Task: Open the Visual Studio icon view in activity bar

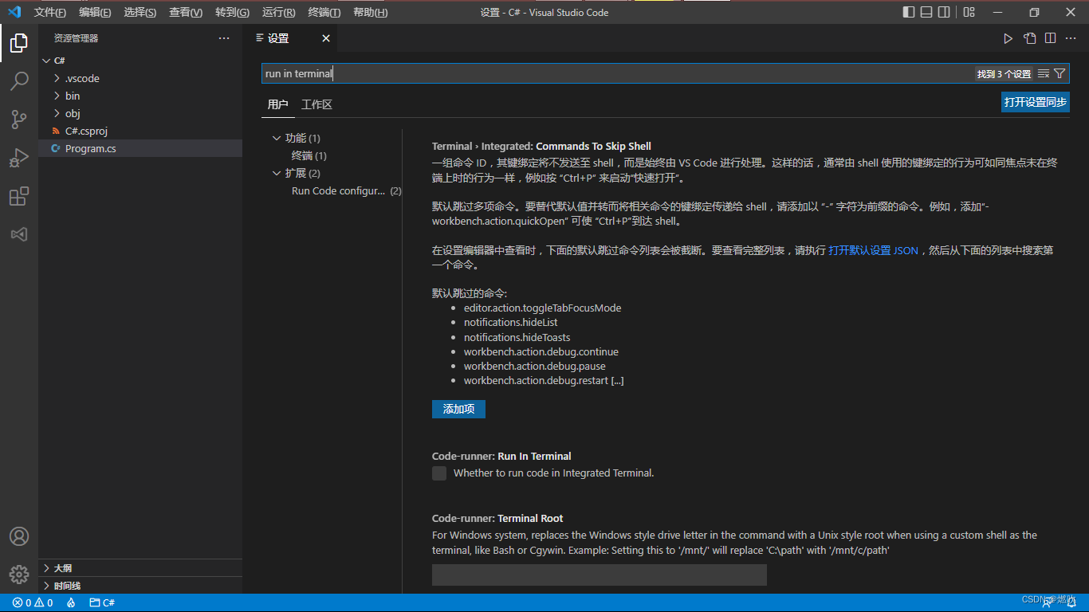Action: point(19,234)
